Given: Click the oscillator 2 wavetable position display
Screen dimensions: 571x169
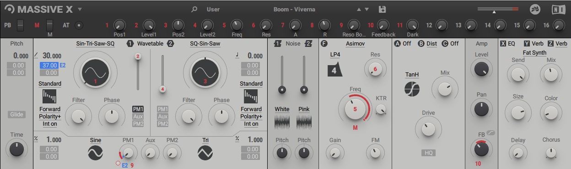Looking at the screenshot, I should point(205,72).
